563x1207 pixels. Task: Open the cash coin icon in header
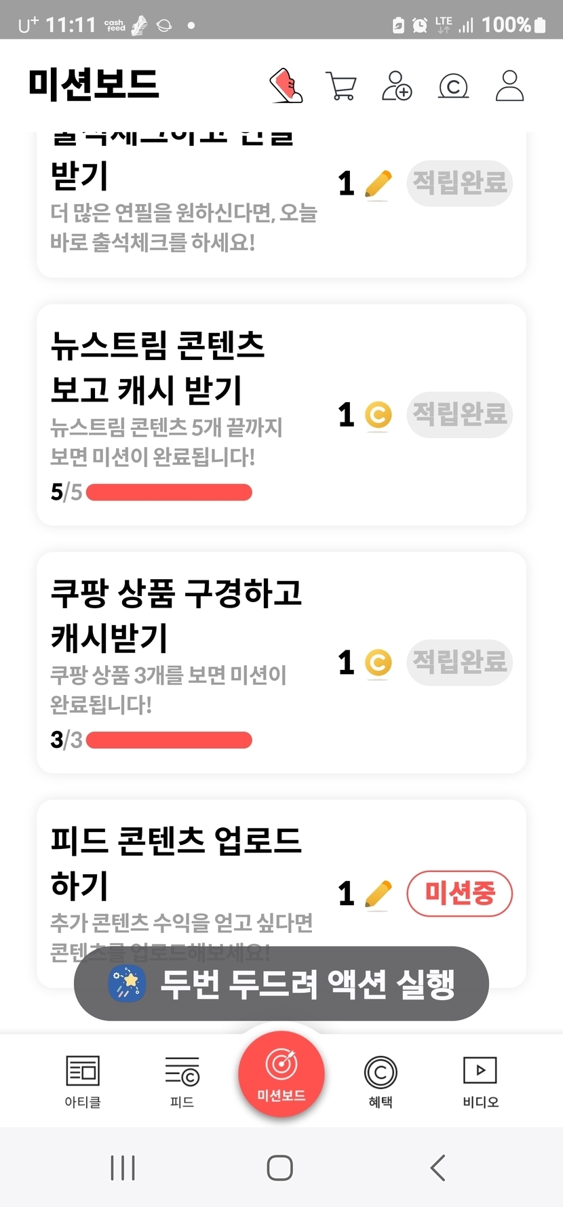point(453,86)
